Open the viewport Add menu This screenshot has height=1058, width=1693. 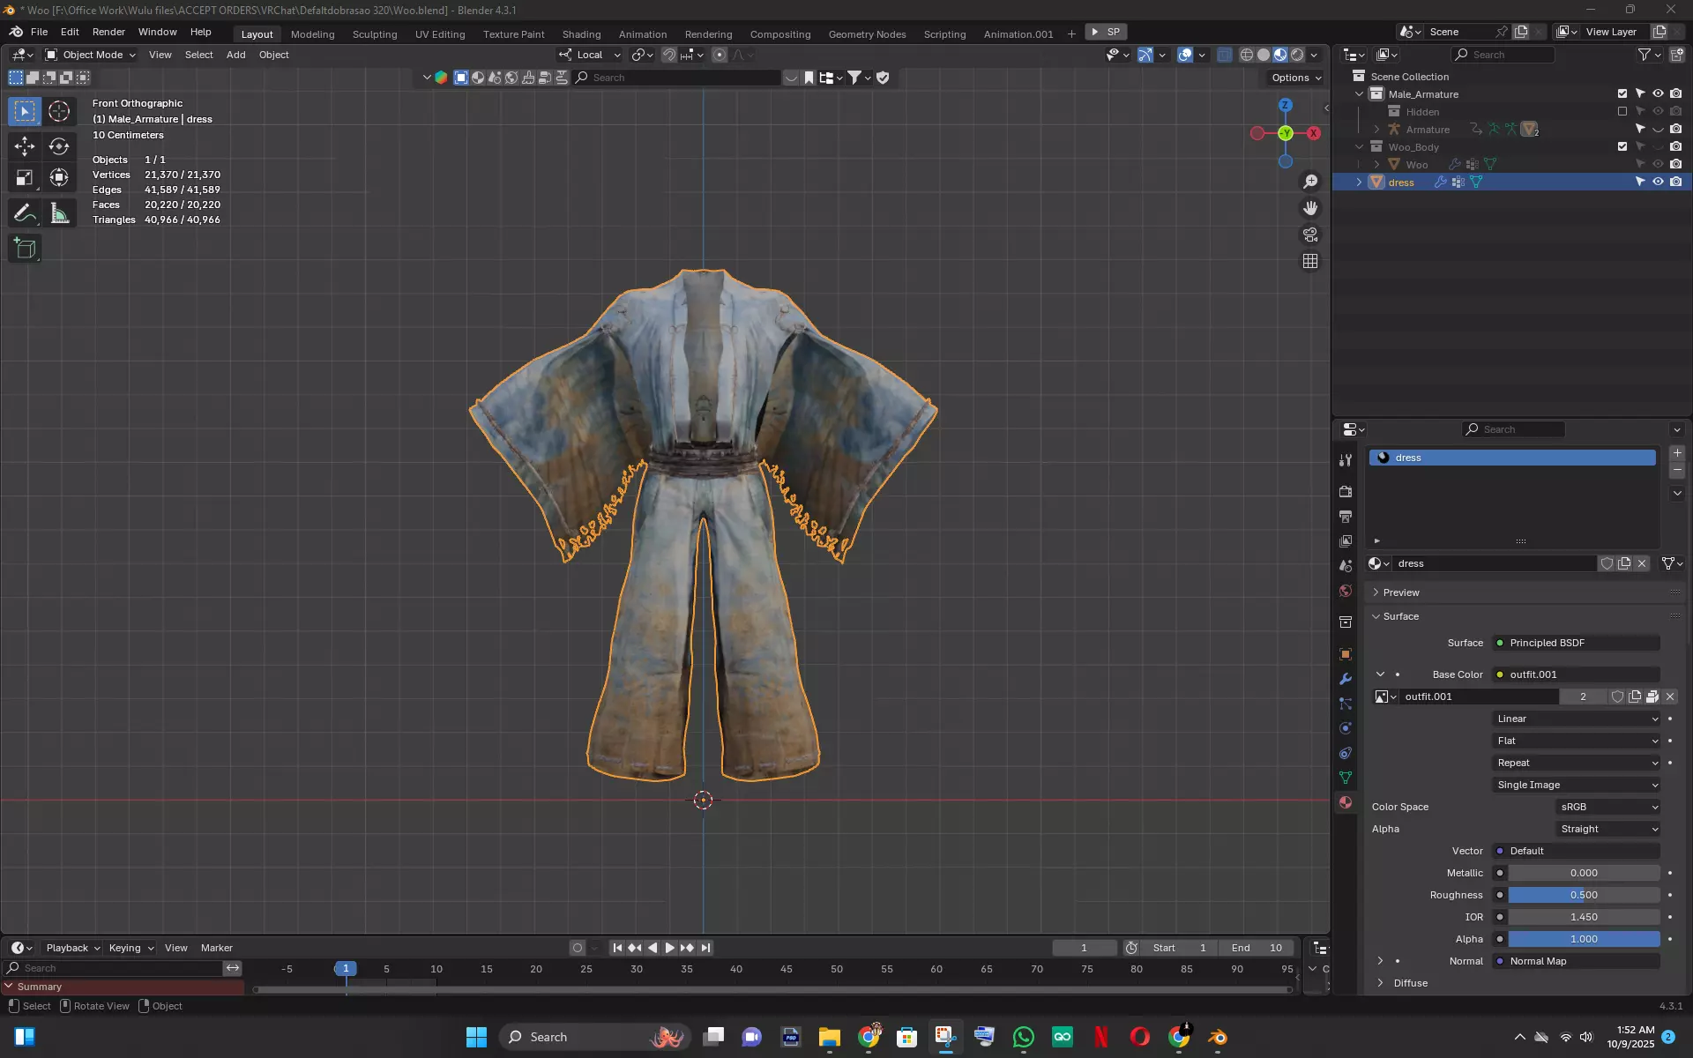(x=235, y=55)
